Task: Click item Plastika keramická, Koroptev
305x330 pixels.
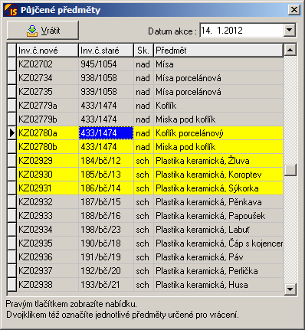Action: 218,175
